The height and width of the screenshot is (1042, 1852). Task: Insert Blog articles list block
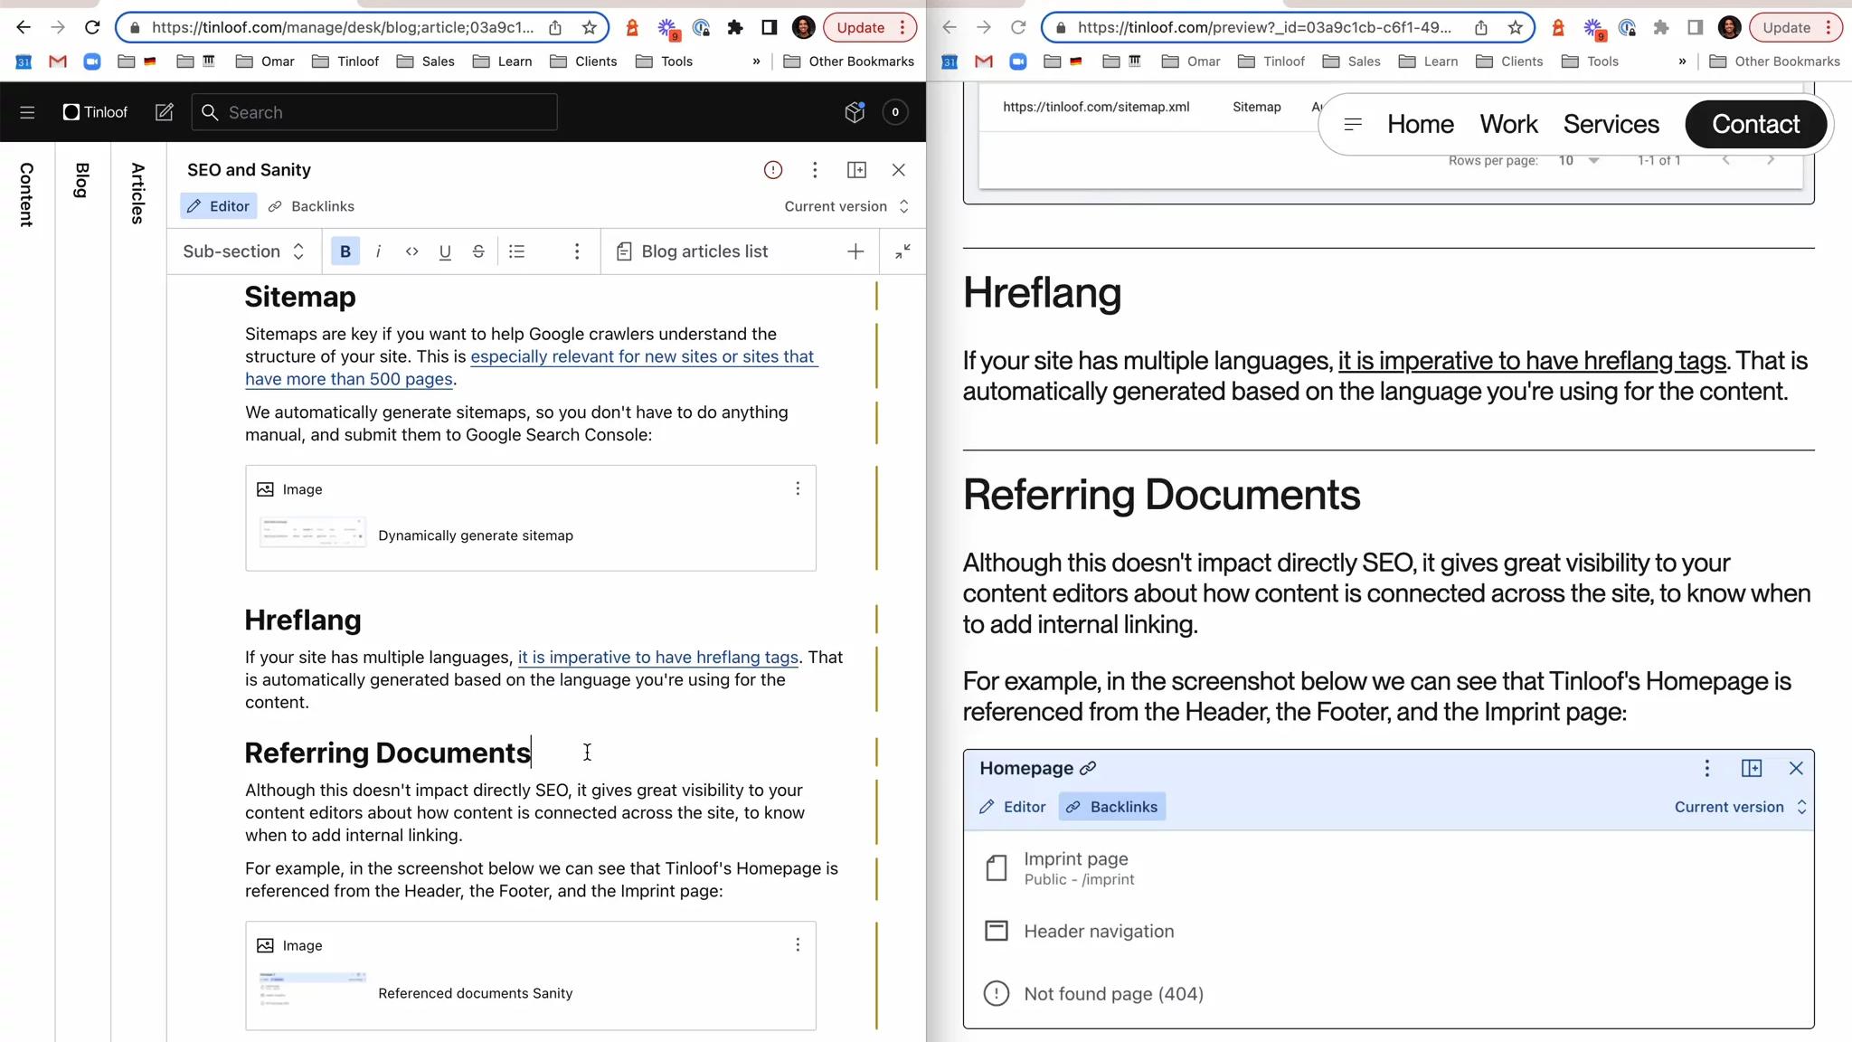coord(692,251)
